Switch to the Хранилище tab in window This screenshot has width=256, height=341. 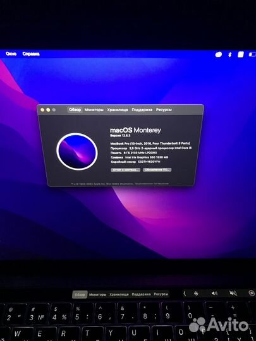118,110
